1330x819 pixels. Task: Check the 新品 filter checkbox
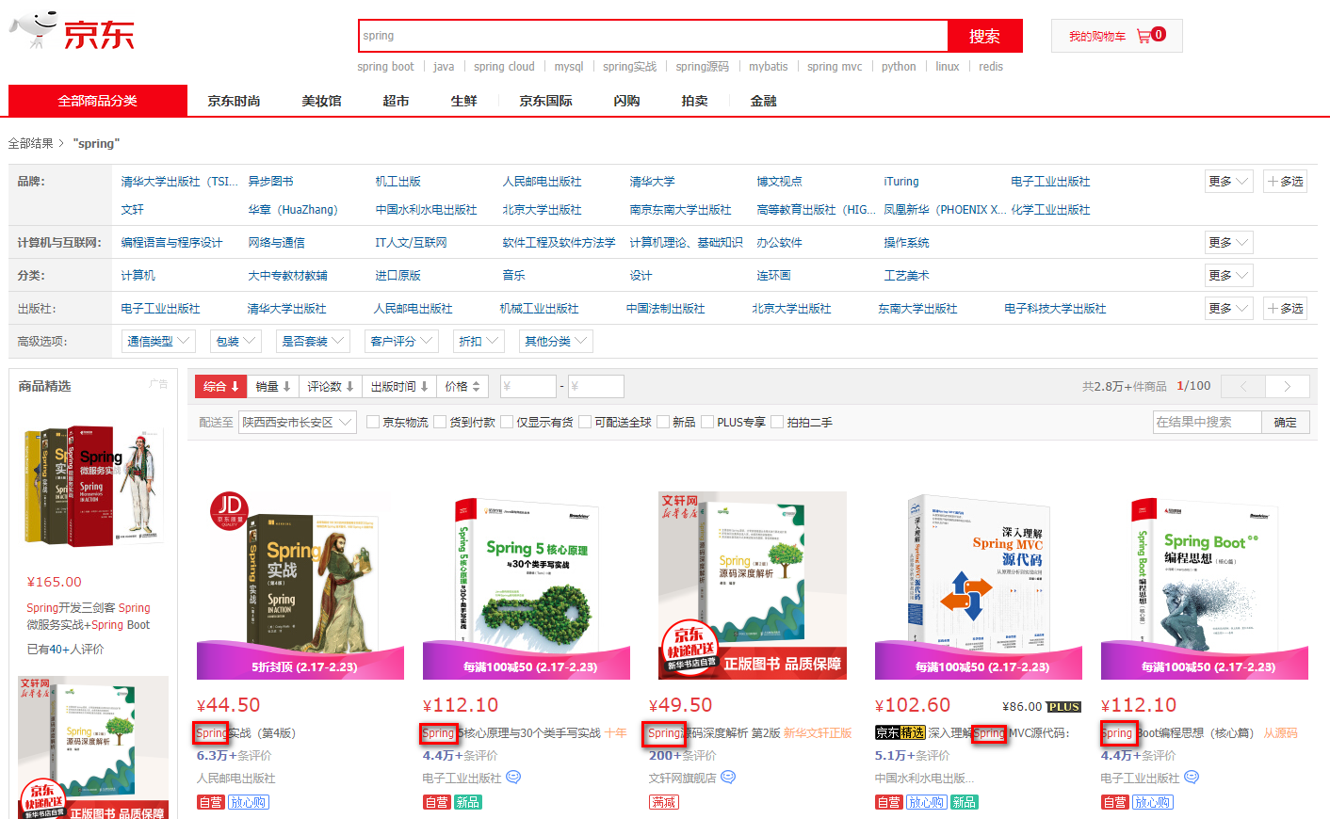(x=663, y=422)
